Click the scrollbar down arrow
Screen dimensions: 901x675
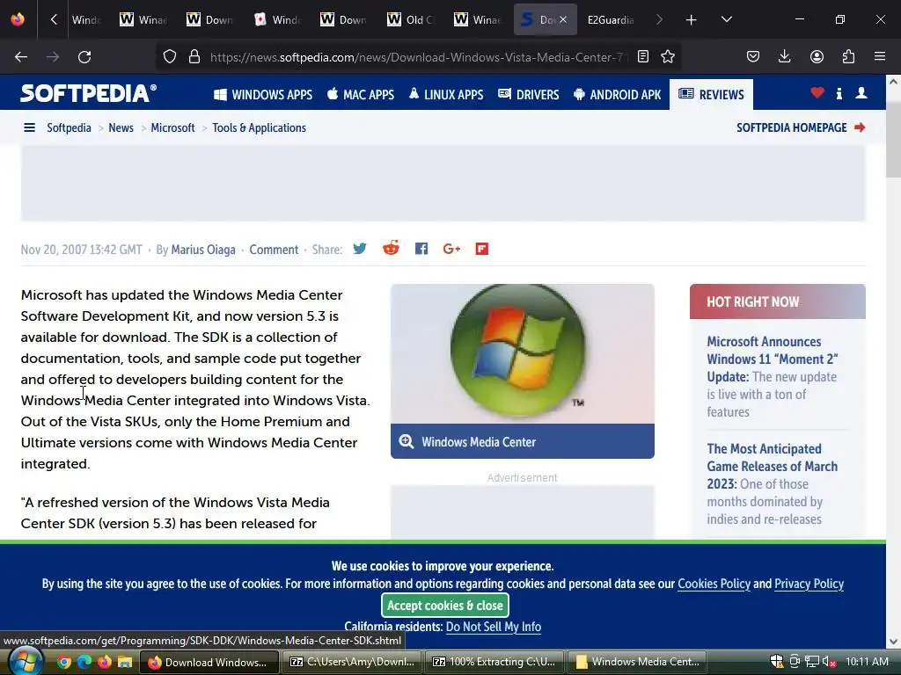click(x=894, y=642)
